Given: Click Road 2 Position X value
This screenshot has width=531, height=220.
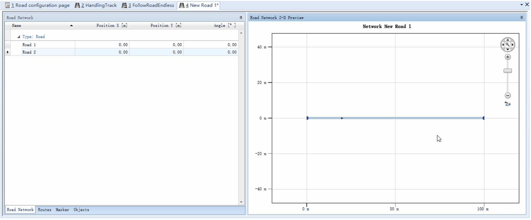Looking at the screenshot, I should (102, 52).
